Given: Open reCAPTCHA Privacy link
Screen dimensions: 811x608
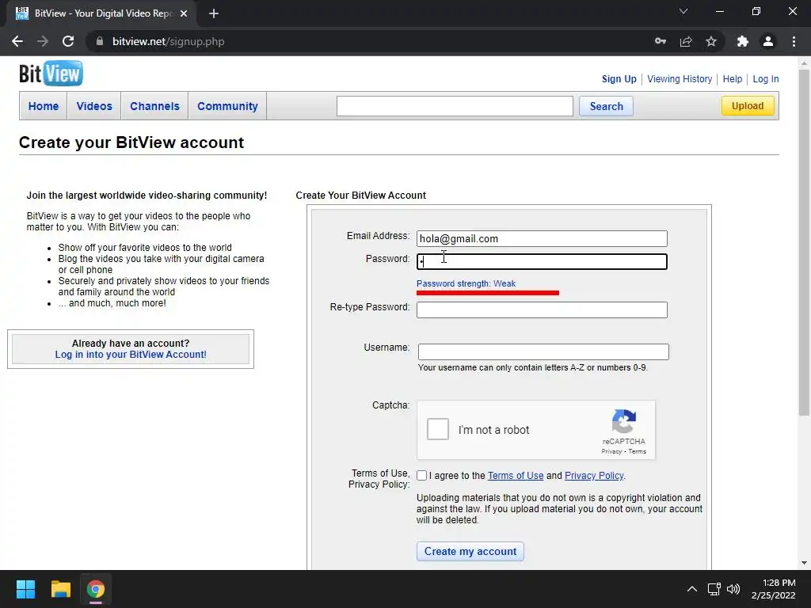Looking at the screenshot, I should click(x=611, y=451).
